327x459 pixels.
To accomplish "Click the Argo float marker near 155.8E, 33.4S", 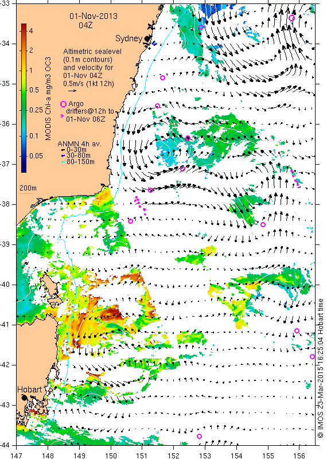I will point(291,18).
